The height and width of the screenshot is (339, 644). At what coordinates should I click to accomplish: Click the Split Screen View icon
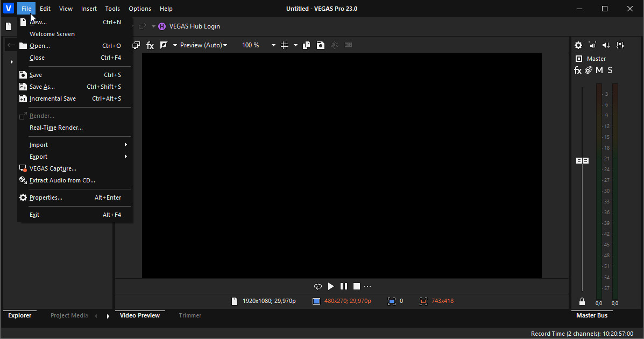coord(164,45)
